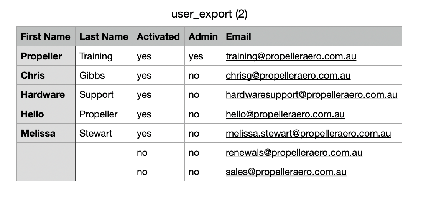Click the Admin yes cell for Training
Image resolution: width=421 pixels, height=198 pixels.
(203, 56)
